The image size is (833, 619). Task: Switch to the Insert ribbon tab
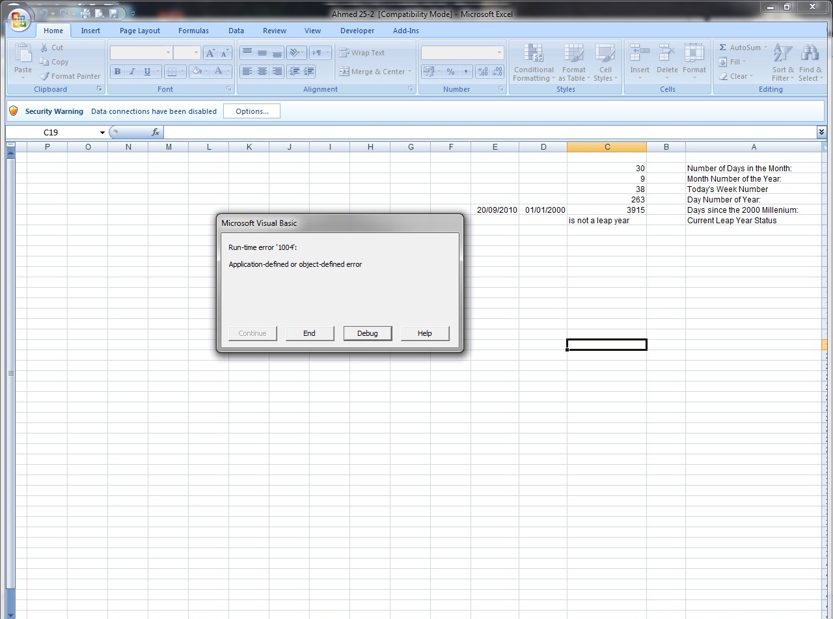pyautogui.click(x=90, y=31)
